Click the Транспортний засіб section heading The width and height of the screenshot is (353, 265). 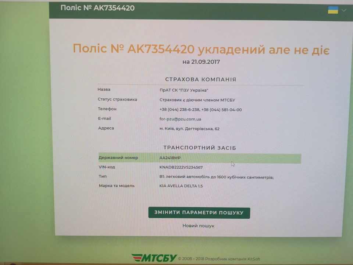point(200,148)
